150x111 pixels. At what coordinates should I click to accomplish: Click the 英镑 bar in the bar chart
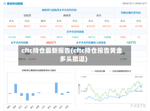[39, 93]
